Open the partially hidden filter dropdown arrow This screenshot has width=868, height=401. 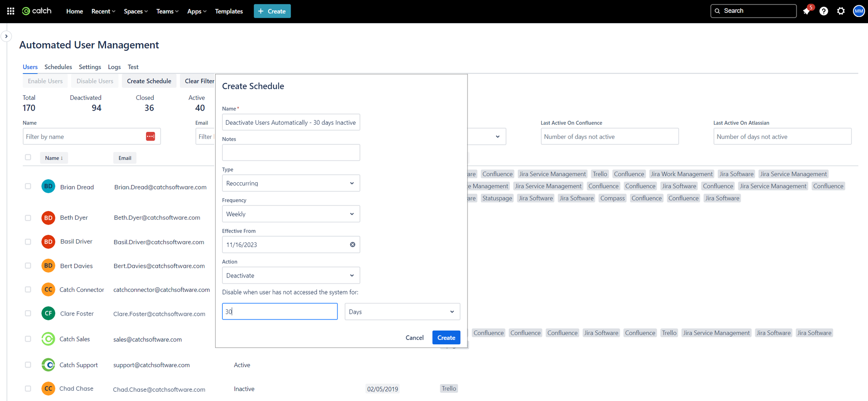click(498, 137)
